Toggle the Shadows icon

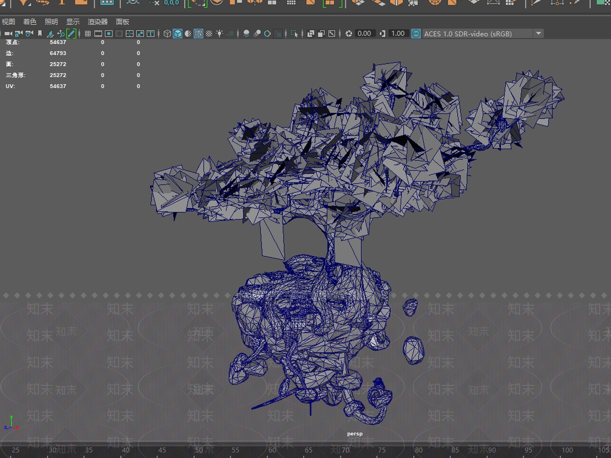pyautogui.click(x=230, y=34)
